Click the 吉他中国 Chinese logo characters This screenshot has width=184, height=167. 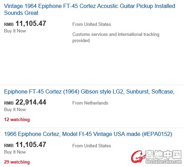164,155
